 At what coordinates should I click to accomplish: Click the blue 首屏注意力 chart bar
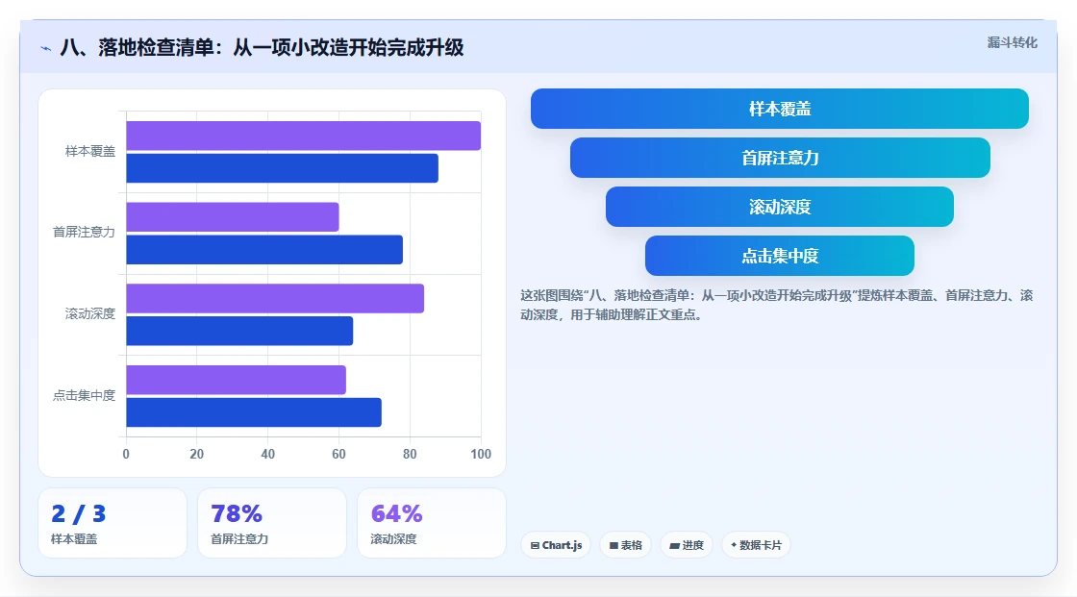[x=264, y=249]
